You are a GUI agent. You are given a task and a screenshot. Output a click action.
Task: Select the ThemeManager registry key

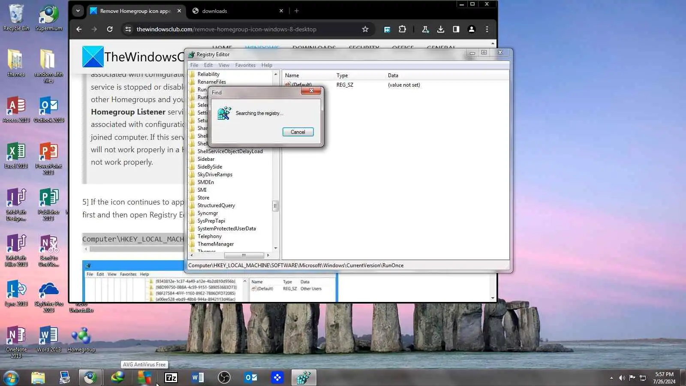click(x=216, y=244)
